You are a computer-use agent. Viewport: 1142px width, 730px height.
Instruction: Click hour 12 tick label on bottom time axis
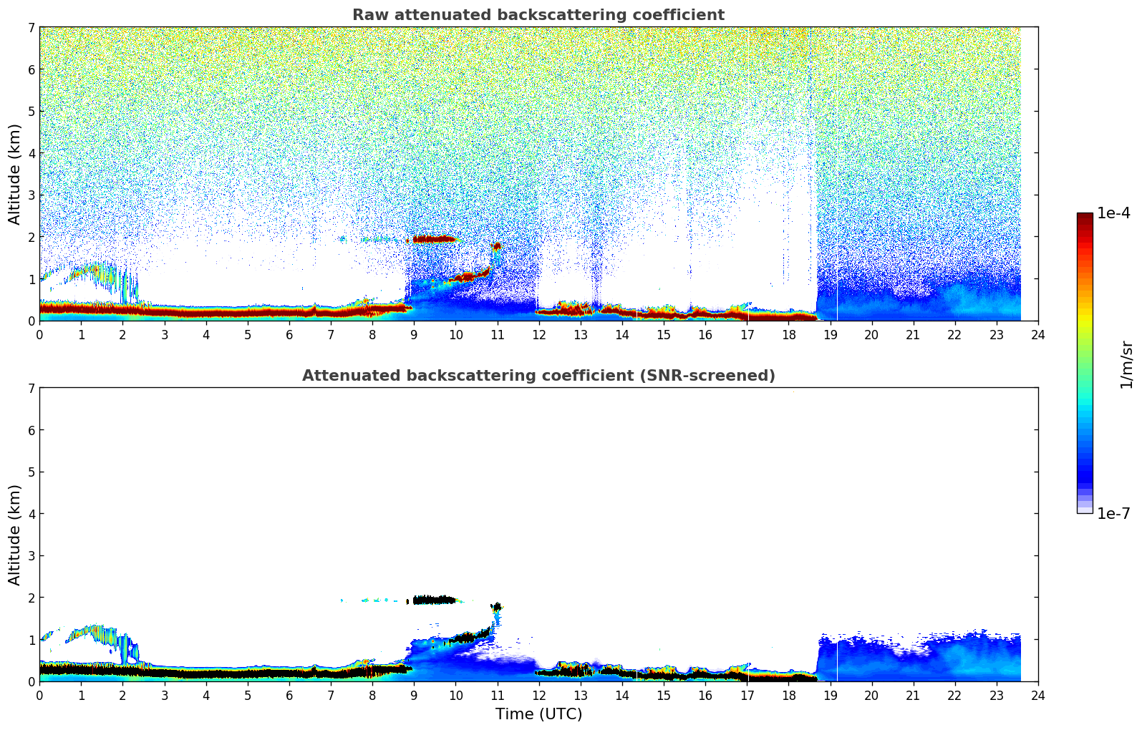pyautogui.click(x=538, y=696)
